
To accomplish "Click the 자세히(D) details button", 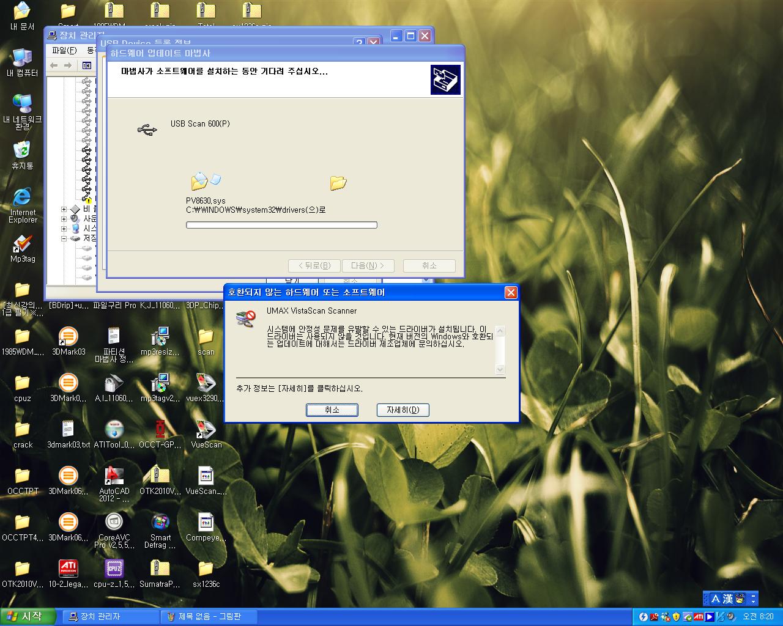I will [x=403, y=410].
